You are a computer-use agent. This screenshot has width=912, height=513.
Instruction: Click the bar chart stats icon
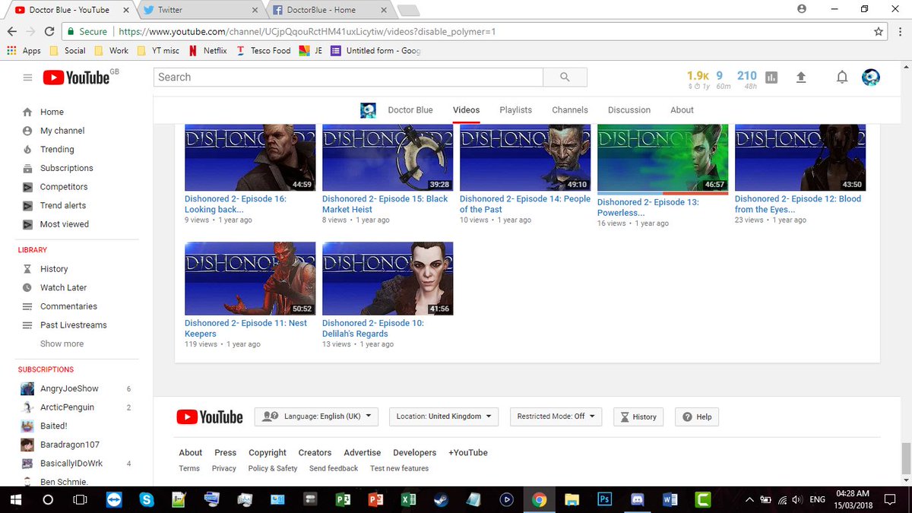point(772,78)
